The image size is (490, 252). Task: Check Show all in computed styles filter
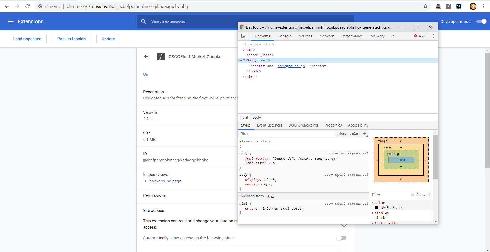click(412, 194)
